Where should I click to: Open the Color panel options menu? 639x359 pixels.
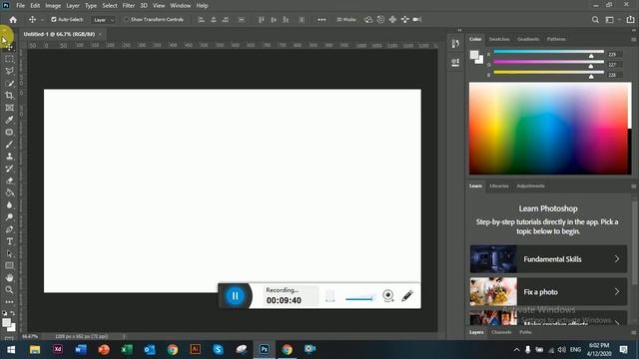633,40
